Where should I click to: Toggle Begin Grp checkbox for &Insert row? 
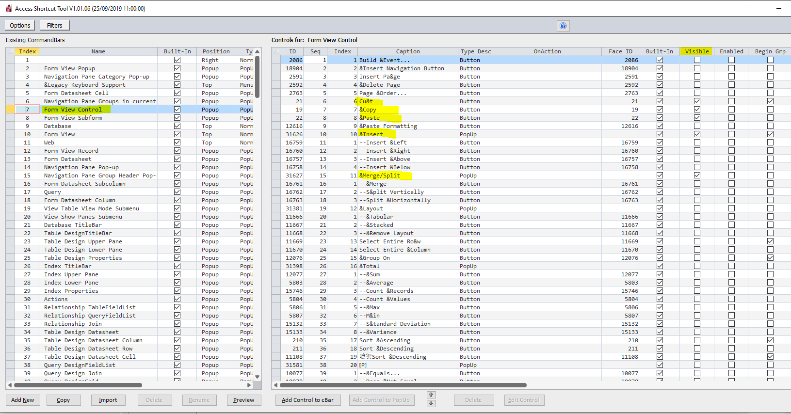tap(770, 134)
